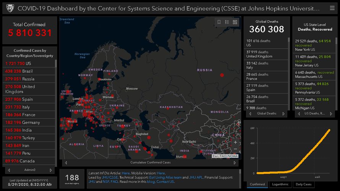Select the Confirmed chart tab
Image resolution: width=340 pixels, height=191 pixels.
257,184
